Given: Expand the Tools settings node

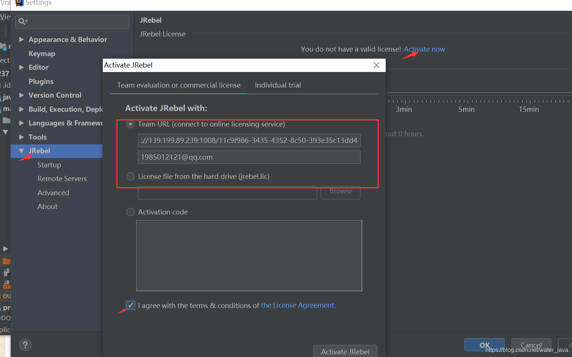Looking at the screenshot, I should click(x=22, y=137).
